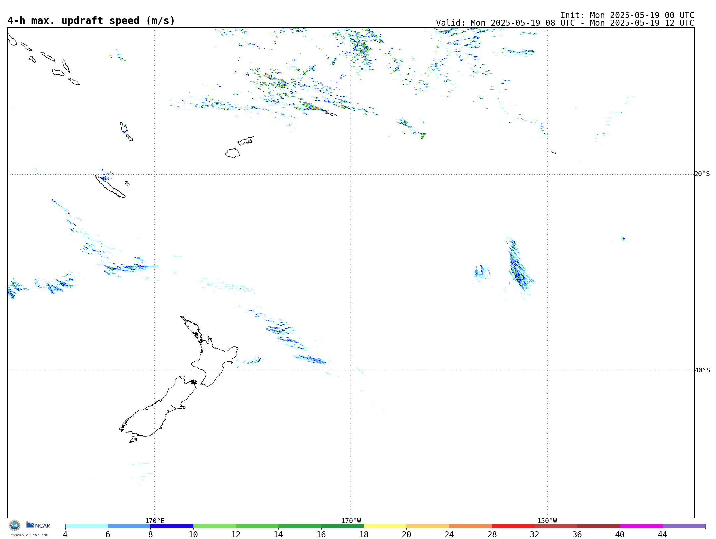Click the Init date and time text
Screen dimensions: 716x539
tap(627, 15)
